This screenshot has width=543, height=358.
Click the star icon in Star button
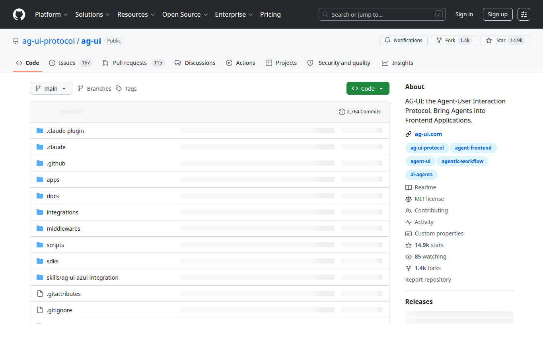489,40
